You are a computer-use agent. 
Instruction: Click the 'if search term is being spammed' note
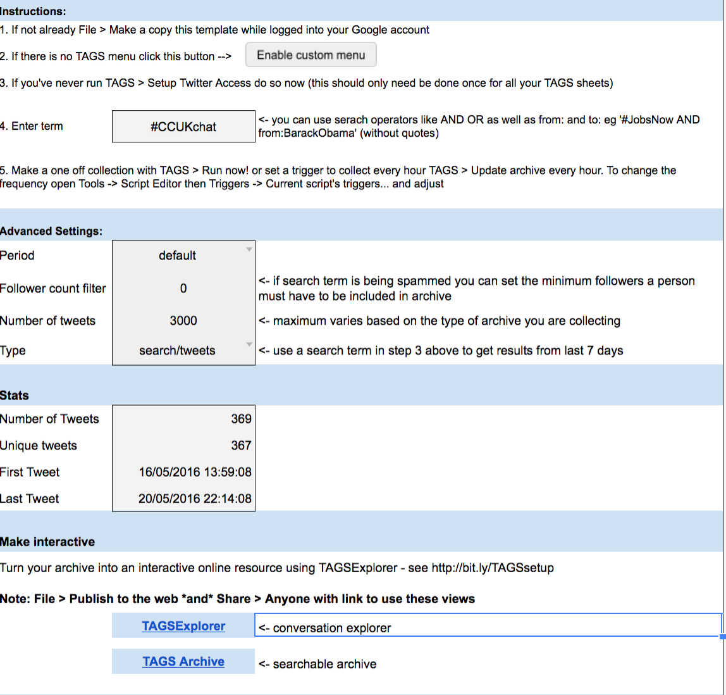[x=476, y=288]
